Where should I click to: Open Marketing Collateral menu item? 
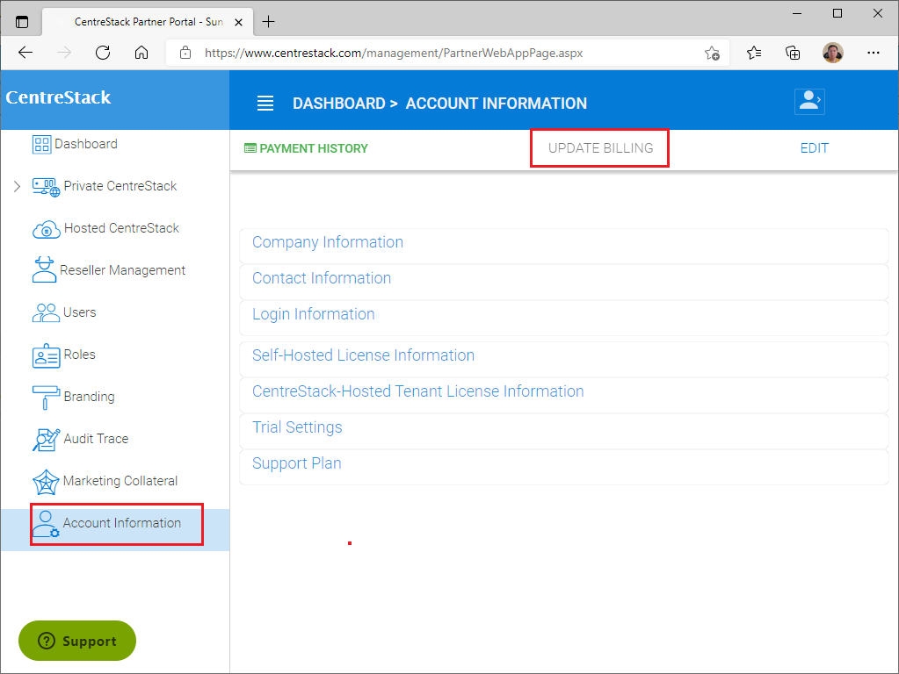pos(120,481)
